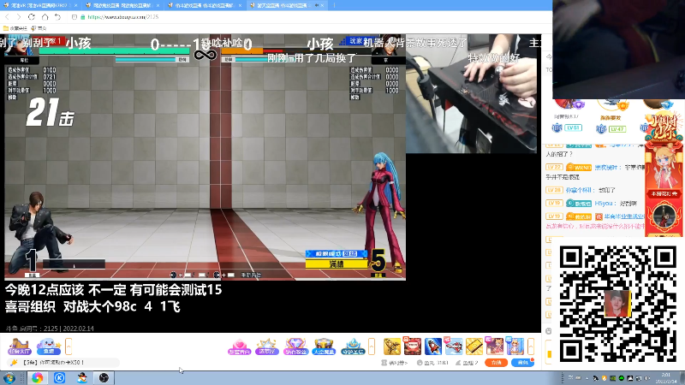The image size is (685, 385).
Task: Click the LV 28 chat user's name
Action: 579,190
